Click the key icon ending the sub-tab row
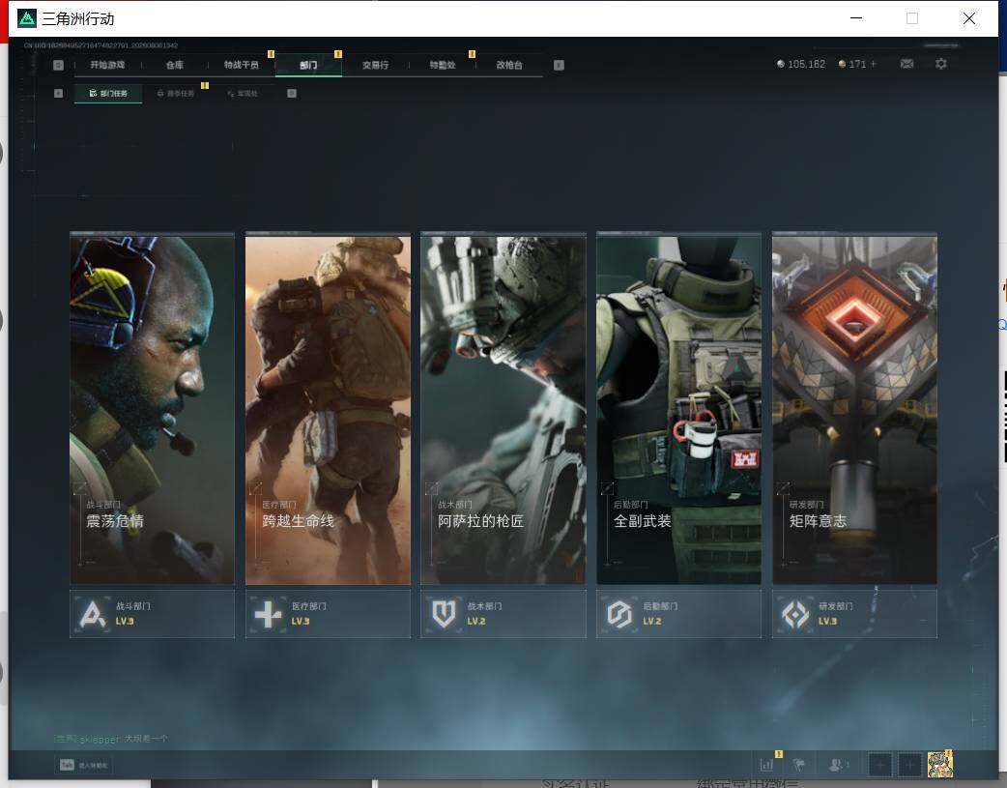This screenshot has height=788, width=1007. coord(292,93)
